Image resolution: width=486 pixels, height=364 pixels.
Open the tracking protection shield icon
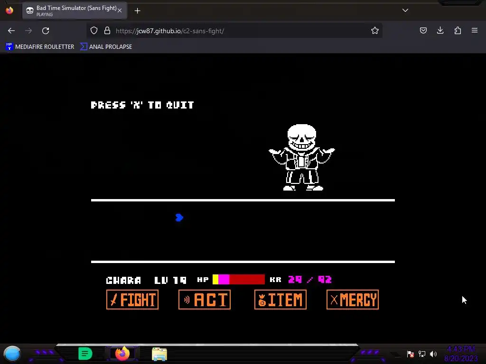94,30
